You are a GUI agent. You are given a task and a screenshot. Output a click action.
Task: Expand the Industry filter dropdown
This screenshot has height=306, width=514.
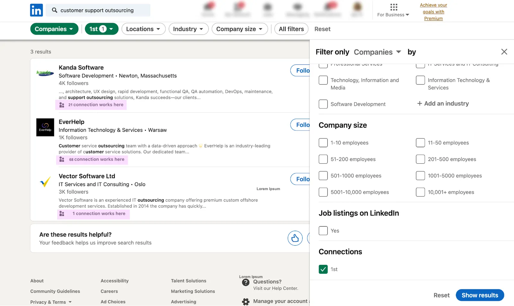click(x=188, y=29)
